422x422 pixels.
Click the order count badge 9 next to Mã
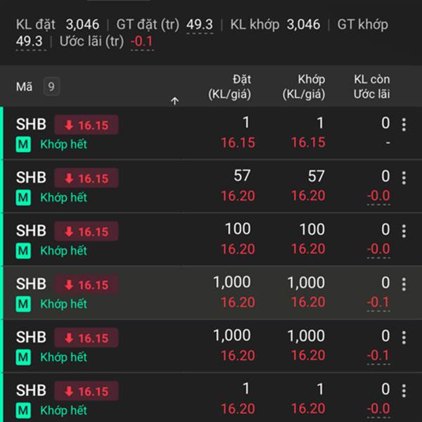[x=51, y=87]
